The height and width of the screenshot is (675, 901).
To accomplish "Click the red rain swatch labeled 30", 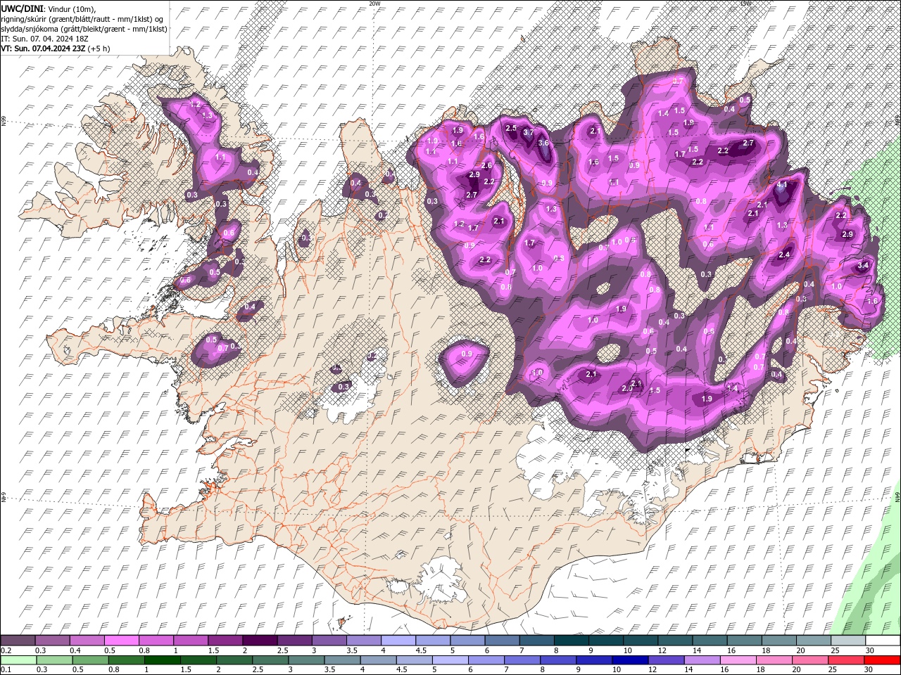I will coord(882,660).
